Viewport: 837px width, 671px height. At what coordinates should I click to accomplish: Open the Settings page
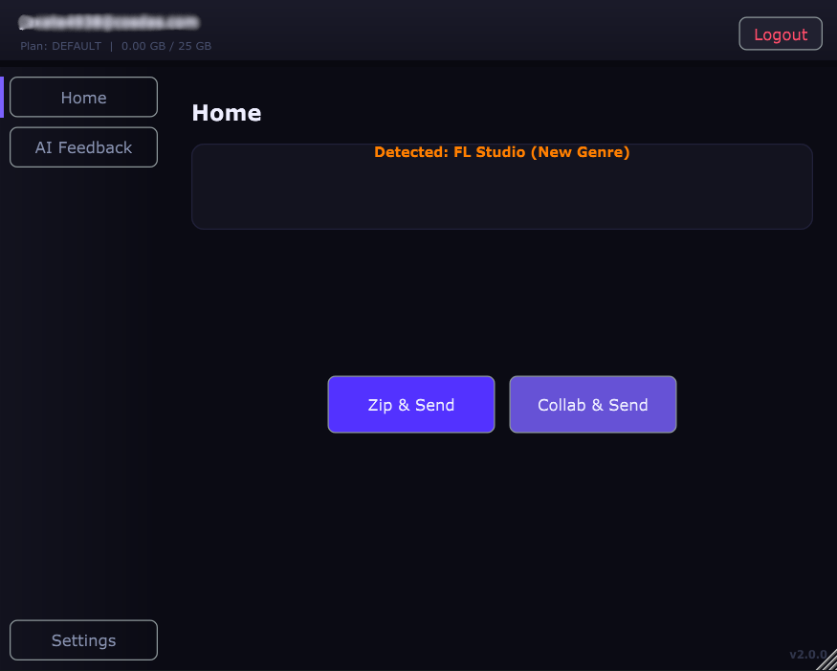click(x=83, y=639)
